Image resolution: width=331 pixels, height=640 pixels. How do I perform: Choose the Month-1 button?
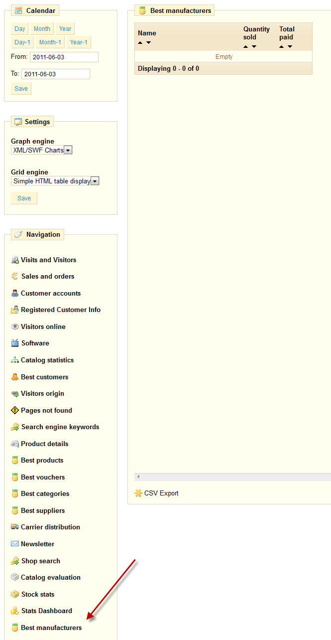50,42
